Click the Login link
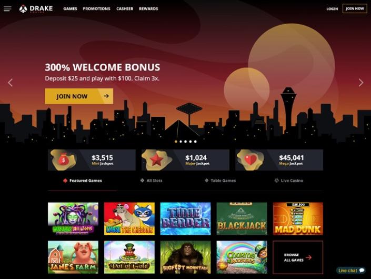 click(x=332, y=9)
